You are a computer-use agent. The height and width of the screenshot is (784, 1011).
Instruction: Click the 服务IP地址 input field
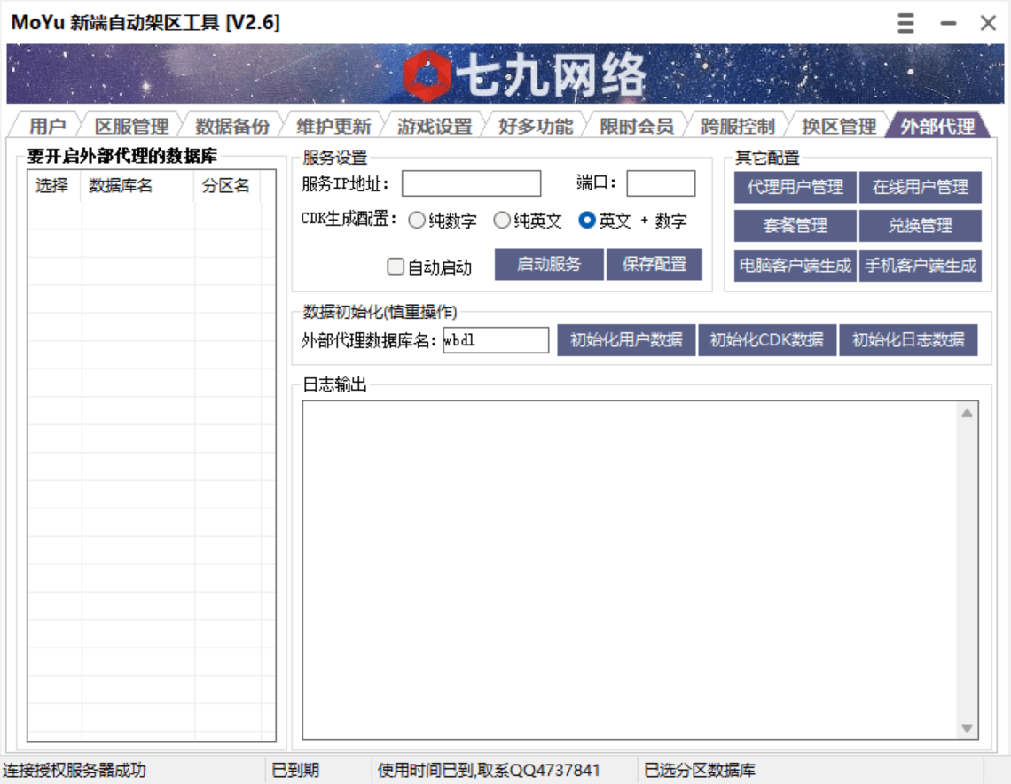470,182
